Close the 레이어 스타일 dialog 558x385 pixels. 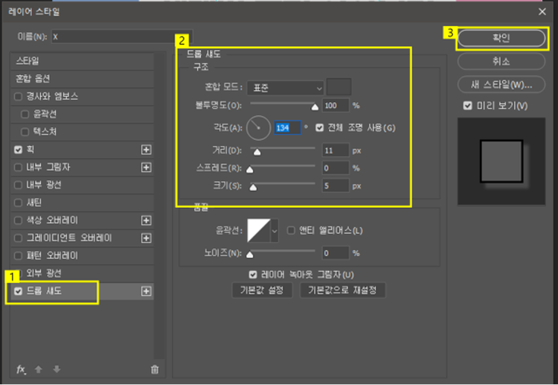tap(542, 12)
